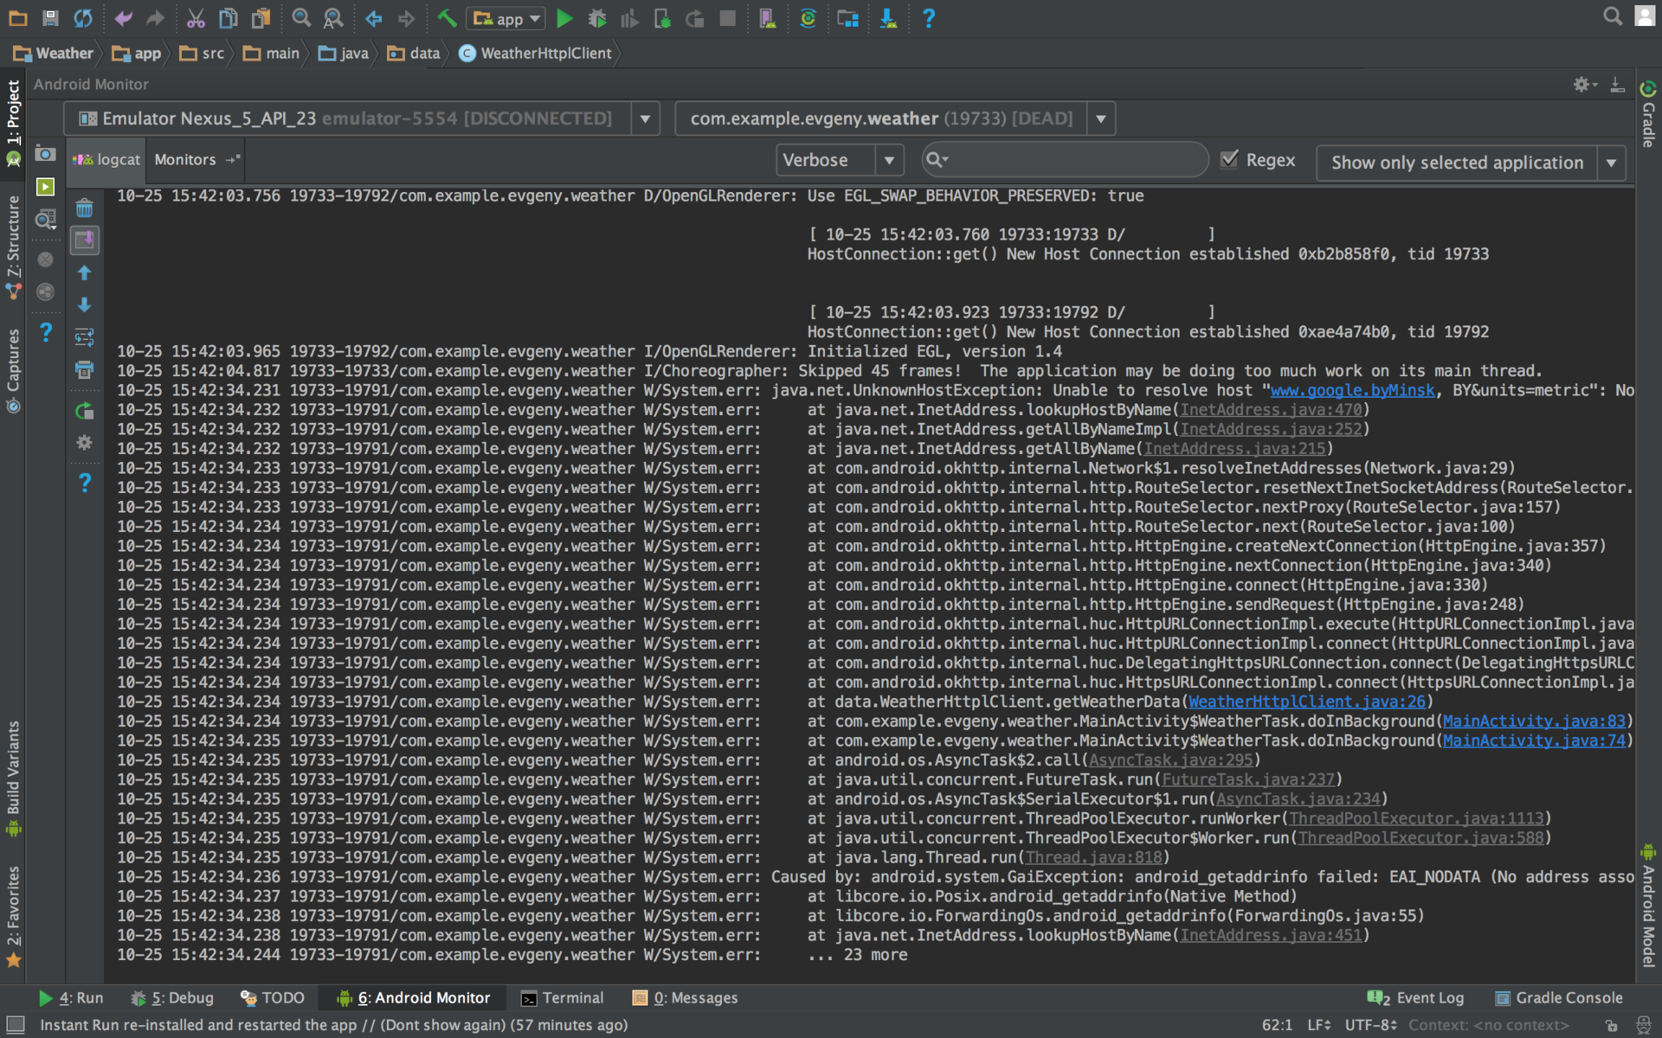Toggle scroll to the end of log
This screenshot has height=1038, width=1662.
click(84, 240)
